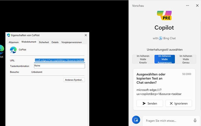Open the Copilot panel more options menu
This screenshot has height=126, width=201.
(x=187, y=6)
